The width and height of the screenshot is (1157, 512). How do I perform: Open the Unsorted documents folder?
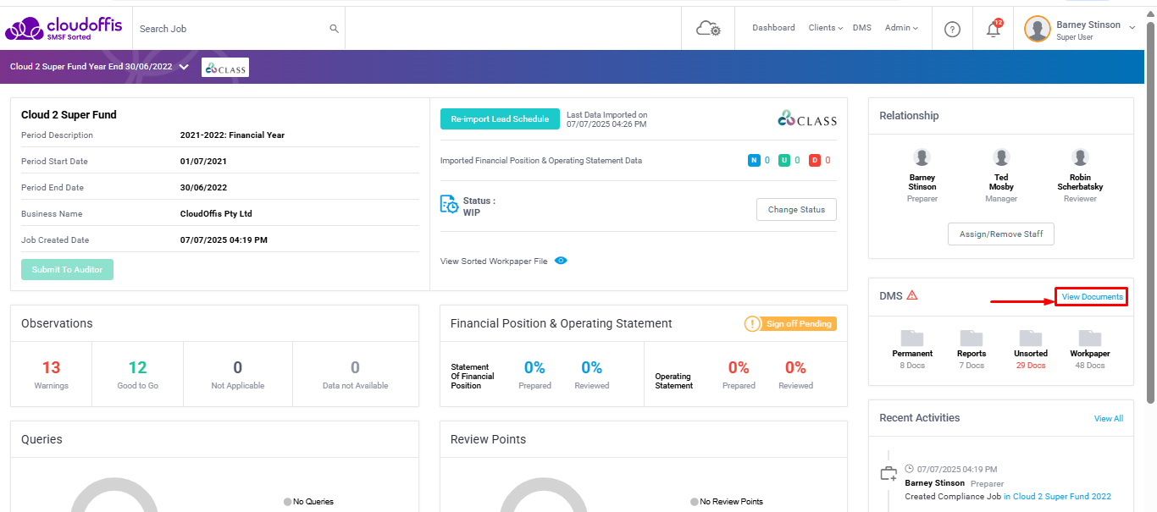1031,339
